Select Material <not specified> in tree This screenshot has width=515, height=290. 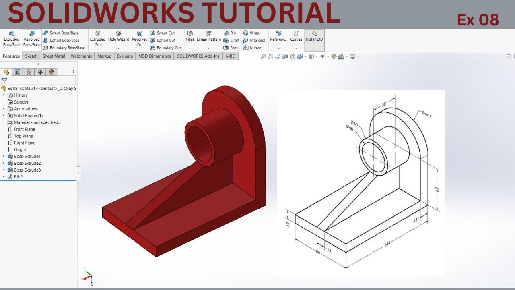(34, 122)
